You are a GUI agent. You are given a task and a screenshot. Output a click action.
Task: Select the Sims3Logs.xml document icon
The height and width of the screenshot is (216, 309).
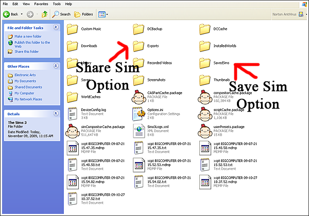pyautogui.click(x=139, y=131)
